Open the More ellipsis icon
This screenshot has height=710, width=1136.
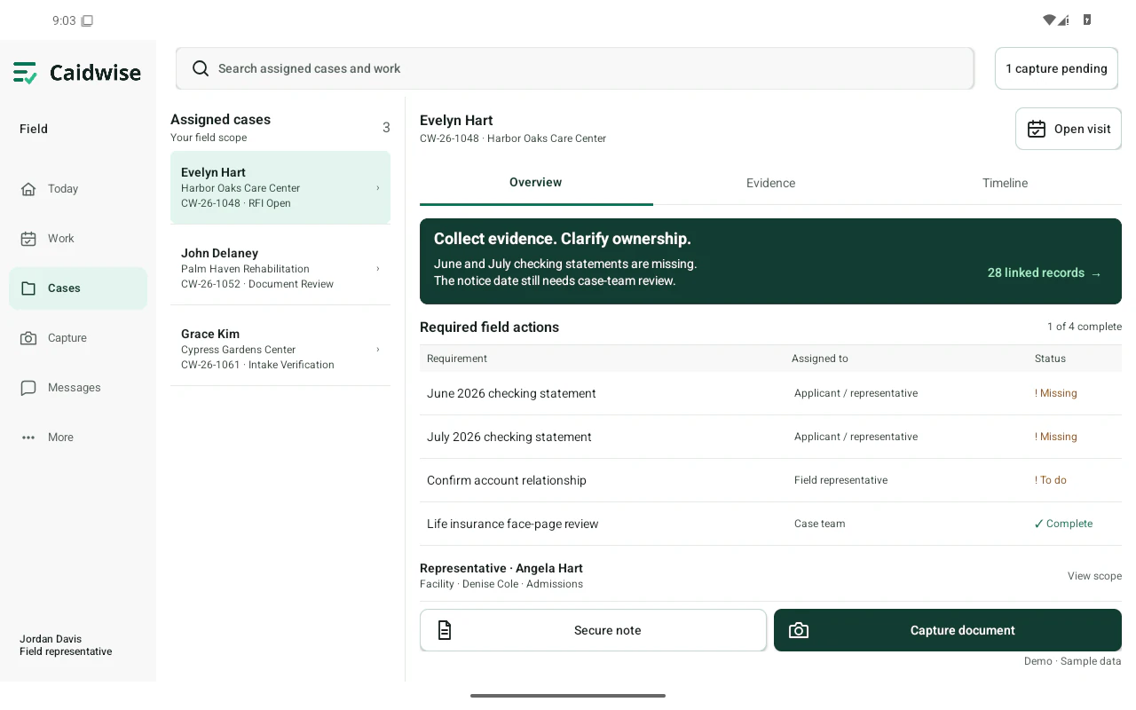(x=28, y=438)
